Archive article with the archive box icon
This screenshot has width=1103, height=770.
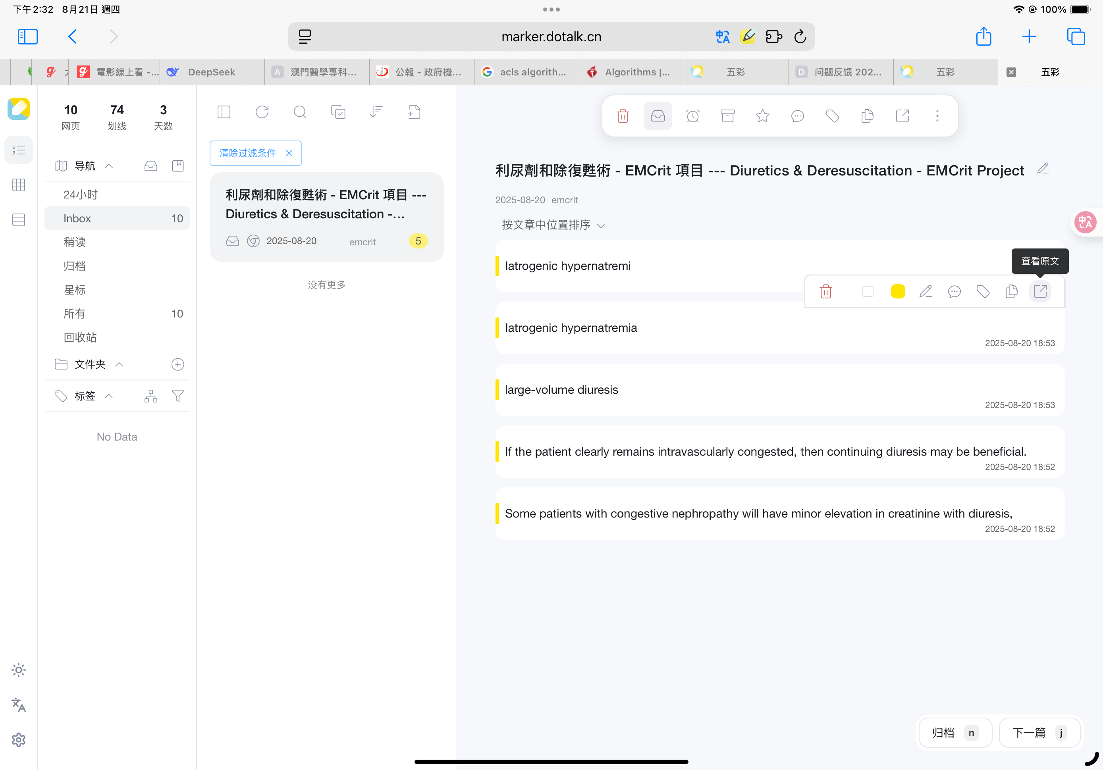(x=727, y=116)
